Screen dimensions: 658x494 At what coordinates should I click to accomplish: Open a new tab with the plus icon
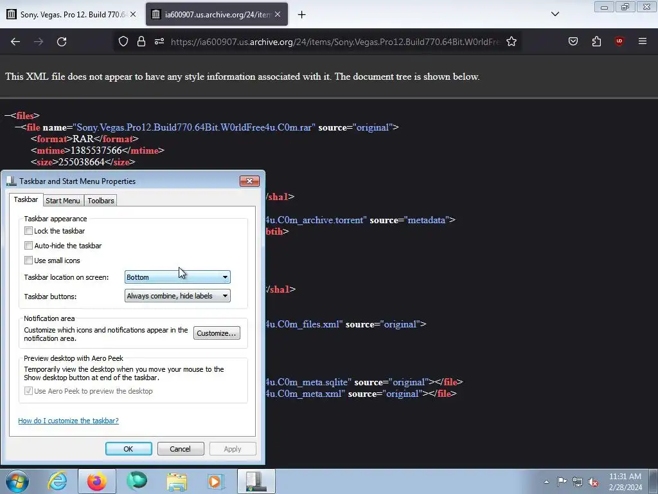(301, 15)
